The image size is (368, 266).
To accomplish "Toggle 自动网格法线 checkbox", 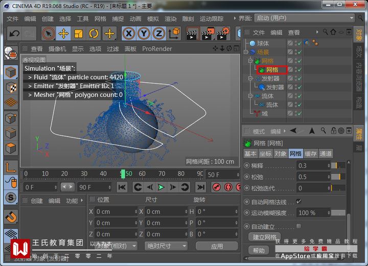I will (x=298, y=201).
